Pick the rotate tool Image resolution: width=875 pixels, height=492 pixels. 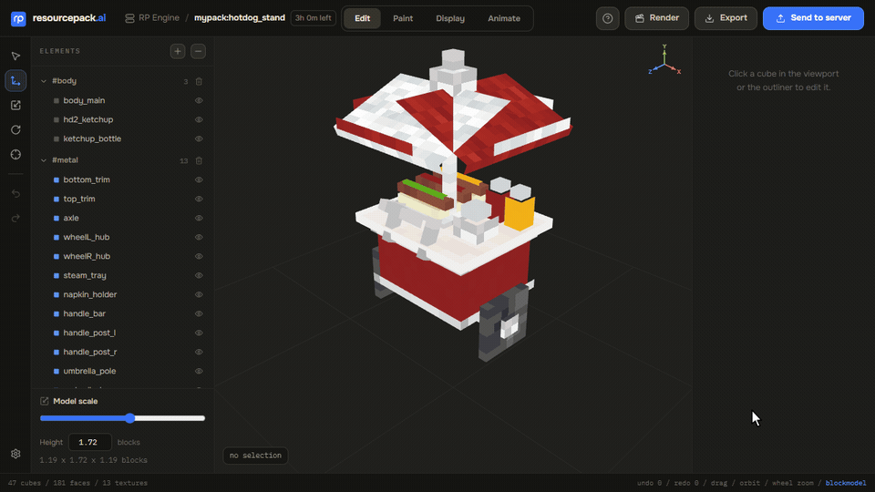(15, 130)
